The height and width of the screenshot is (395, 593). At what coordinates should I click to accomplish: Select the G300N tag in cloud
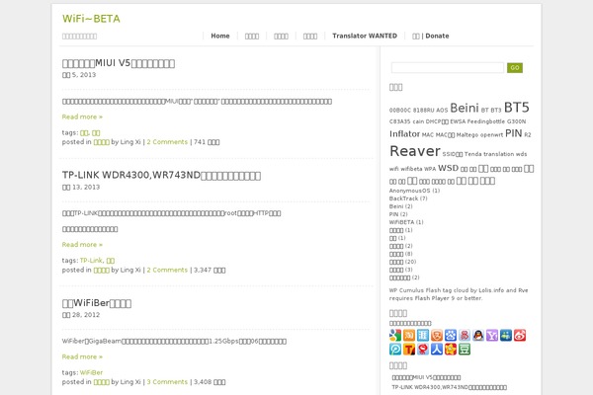click(x=516, y=121)
